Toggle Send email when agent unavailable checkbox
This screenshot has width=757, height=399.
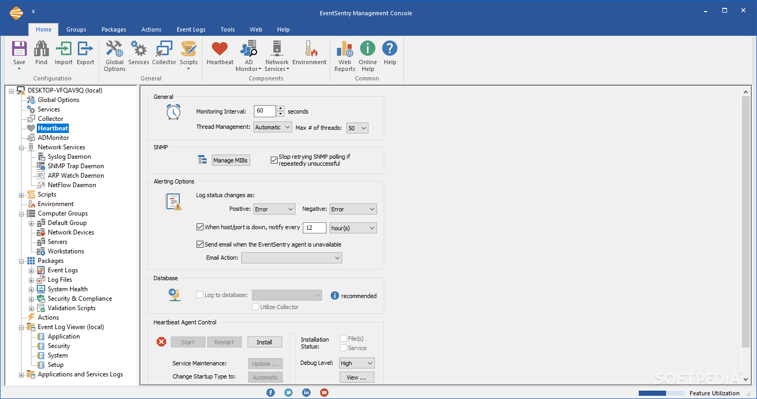[200, 244]
